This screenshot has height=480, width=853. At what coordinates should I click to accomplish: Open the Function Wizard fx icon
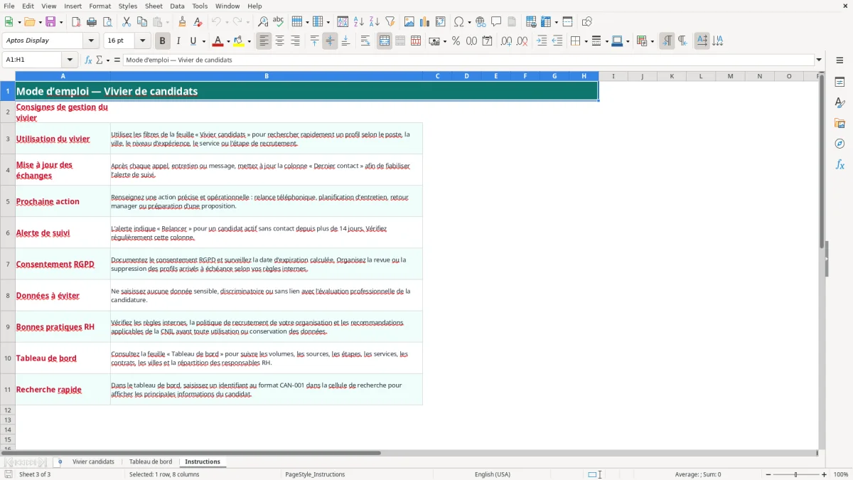click(x=89, y=60)
